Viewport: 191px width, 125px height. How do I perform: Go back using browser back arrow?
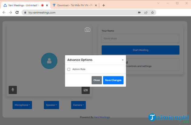[4, 13]
